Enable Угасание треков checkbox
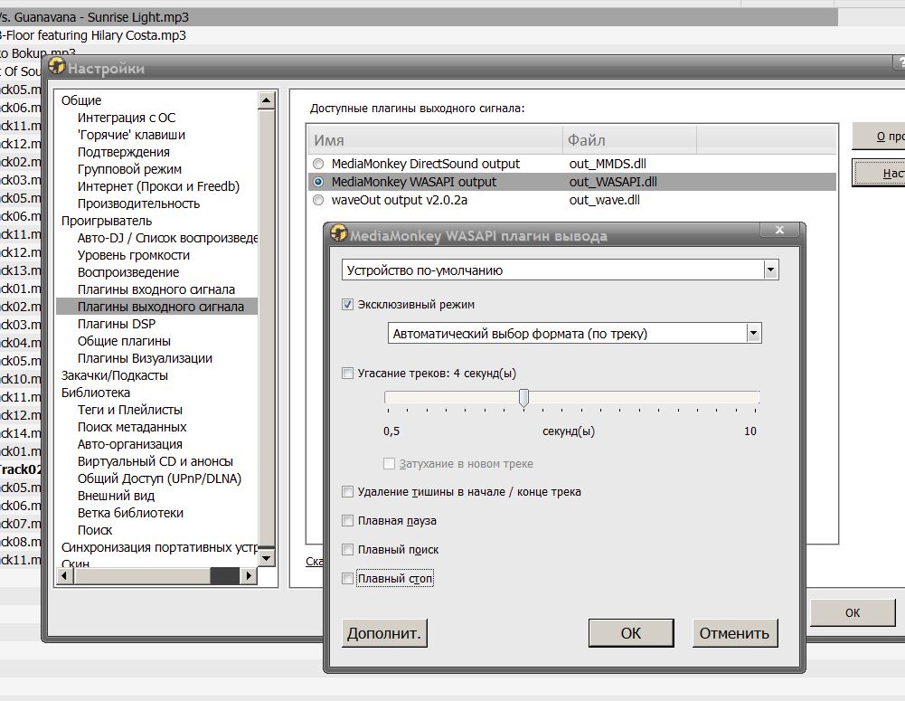The image size is (905, 701). tap(347, 373)
